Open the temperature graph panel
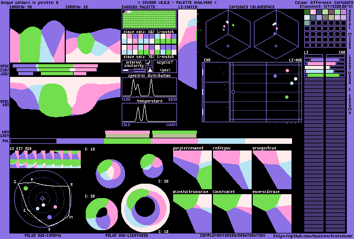354x239 pixels. point(149,113)
